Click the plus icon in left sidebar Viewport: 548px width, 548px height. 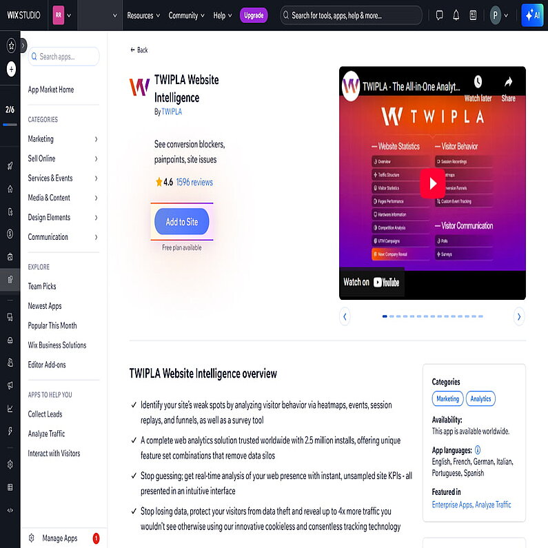point(11,69)
